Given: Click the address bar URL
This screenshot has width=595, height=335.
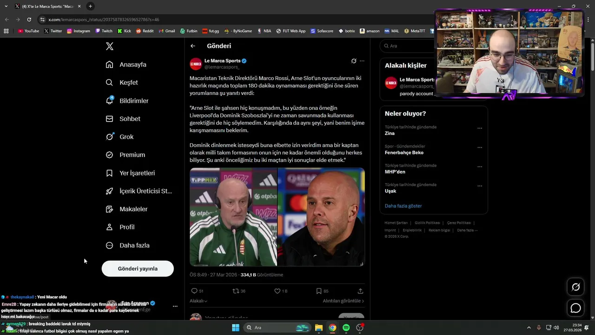Looking at the screenshot, I should 104,20.
